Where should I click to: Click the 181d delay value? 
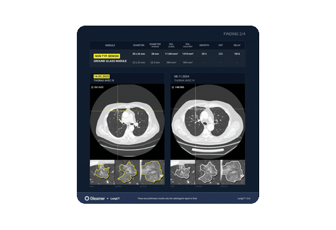[x=237, y=54]
